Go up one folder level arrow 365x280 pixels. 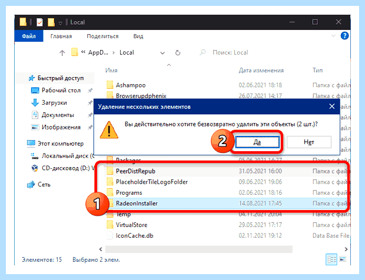[62, 53]
